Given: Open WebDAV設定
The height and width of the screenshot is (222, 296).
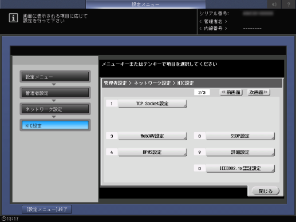Looking at the screenshot, I should click(152, 136).
